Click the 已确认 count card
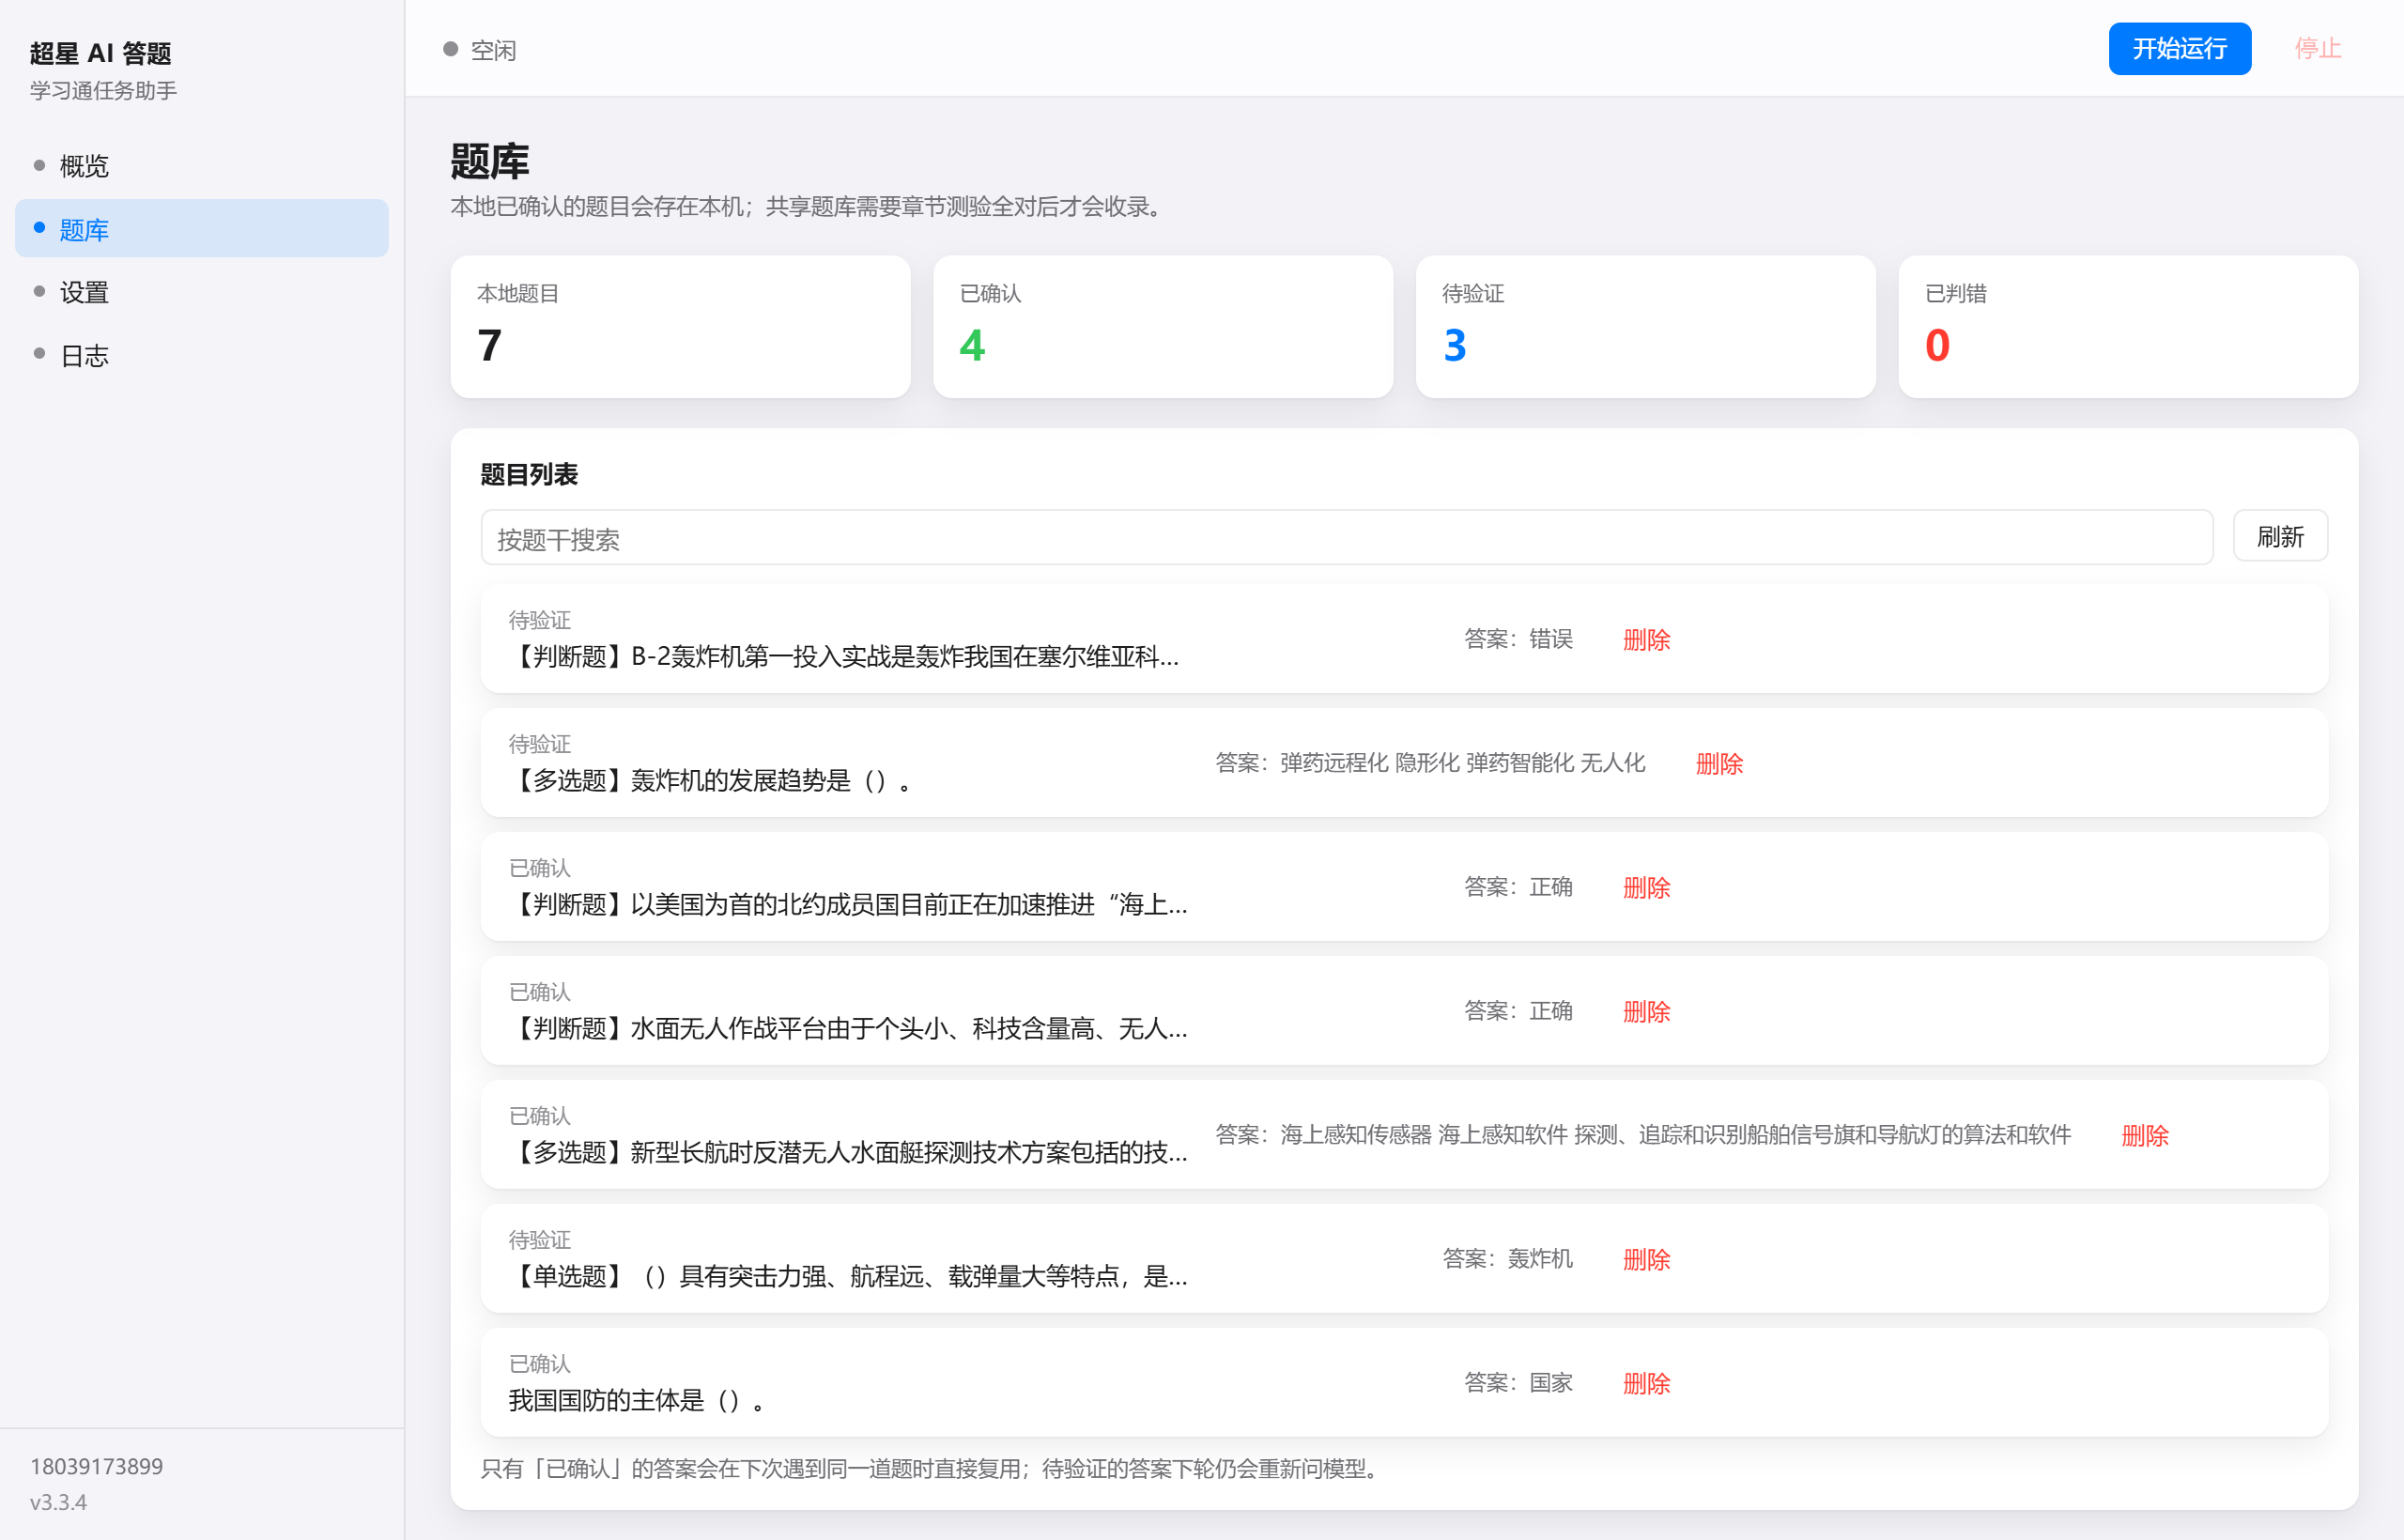The height and width of the screenshot is (1540, 2404). click(1162, 327)
